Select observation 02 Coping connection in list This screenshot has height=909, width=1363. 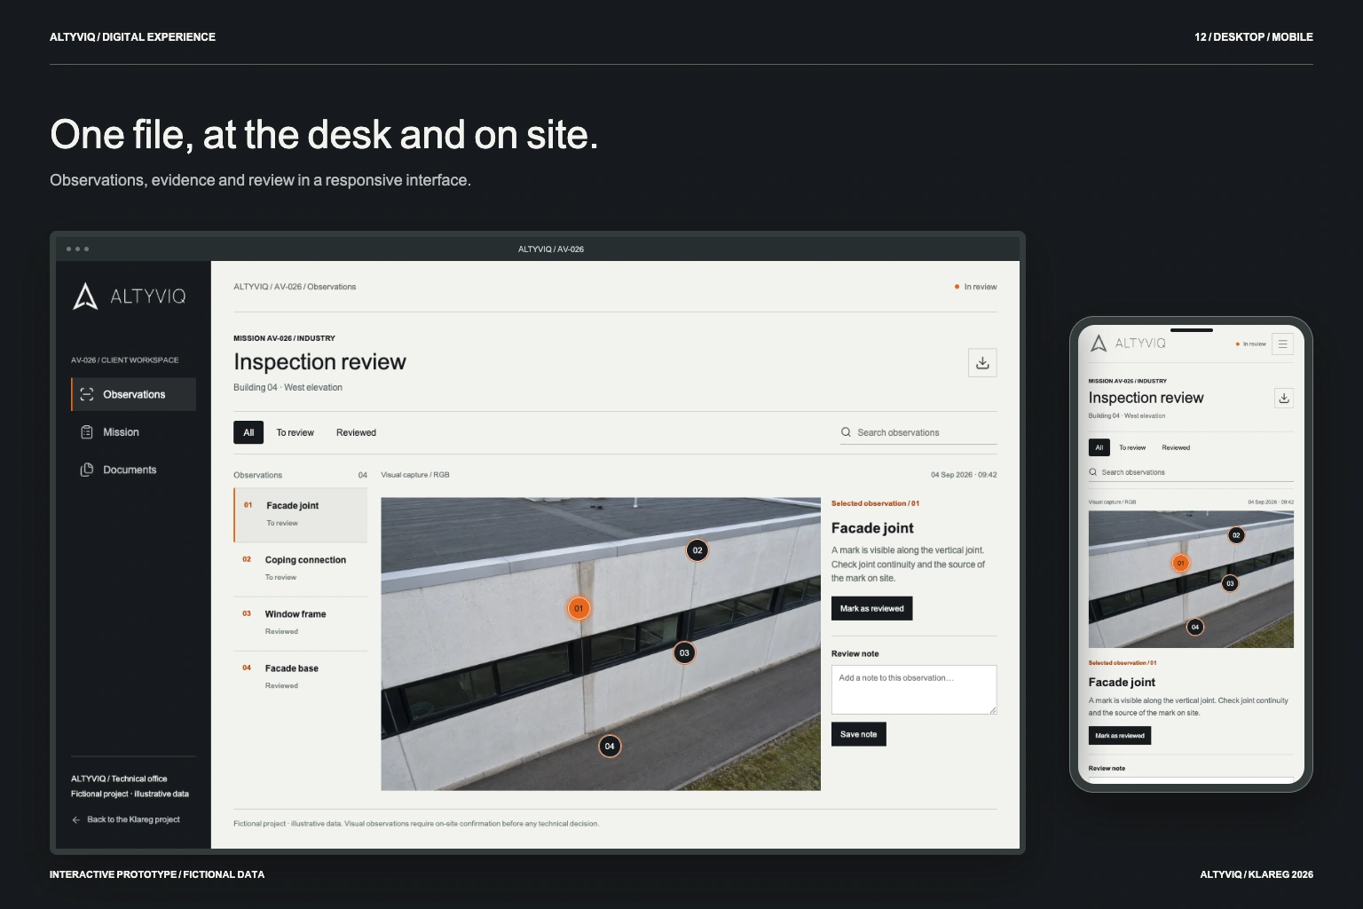pyautogui.click(x=300, y=569)
